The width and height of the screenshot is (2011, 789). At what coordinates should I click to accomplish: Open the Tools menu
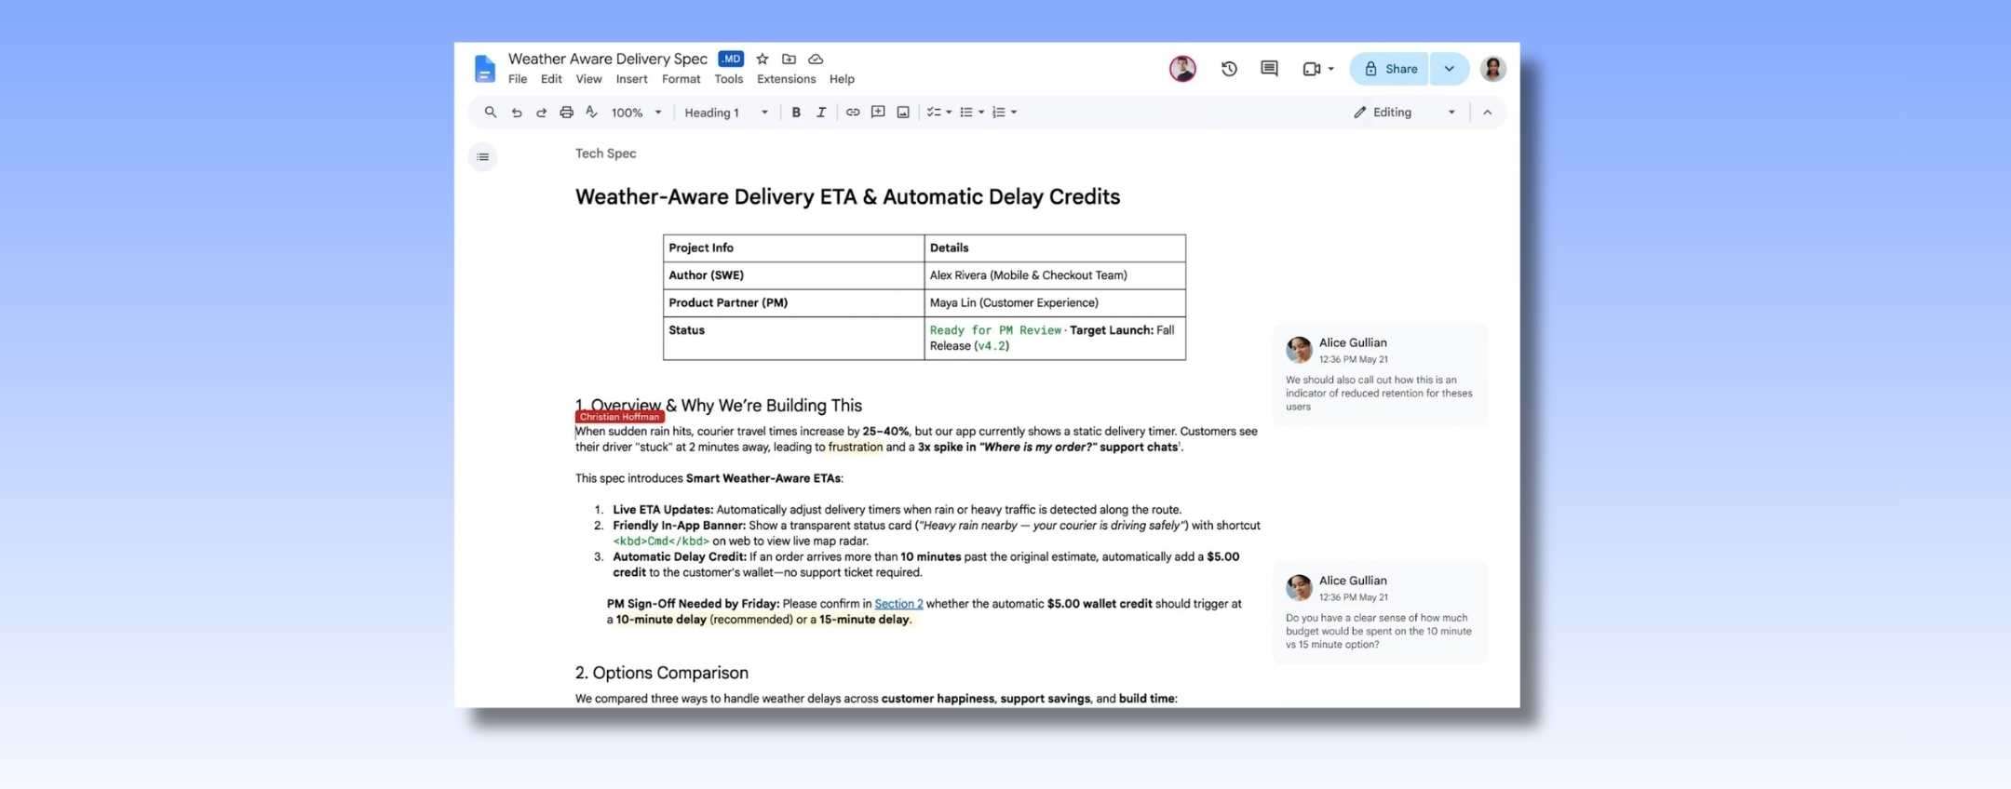pyautogui.click(x=728, y=79)
